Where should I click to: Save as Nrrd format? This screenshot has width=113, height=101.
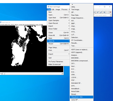[x=82, y=66]
